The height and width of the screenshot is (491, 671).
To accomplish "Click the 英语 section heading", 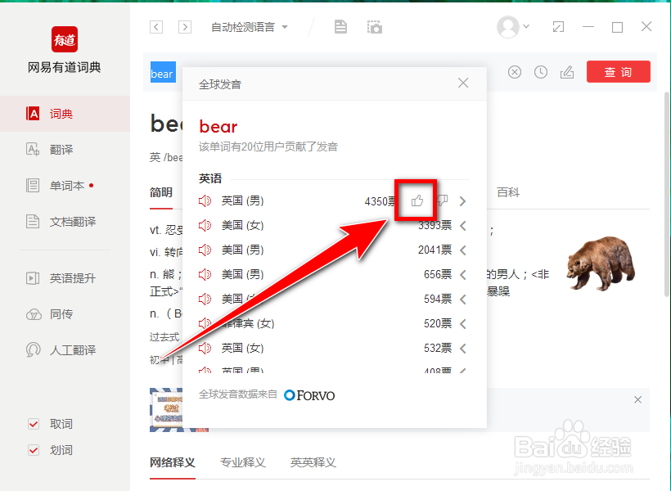I will [210, 178].
